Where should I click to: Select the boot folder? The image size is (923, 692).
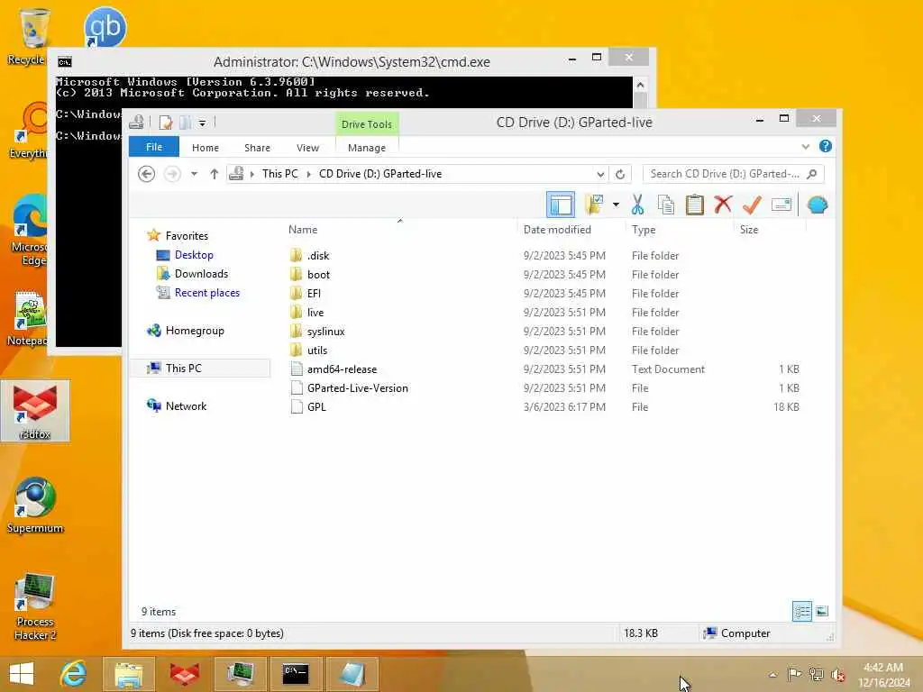318,274
